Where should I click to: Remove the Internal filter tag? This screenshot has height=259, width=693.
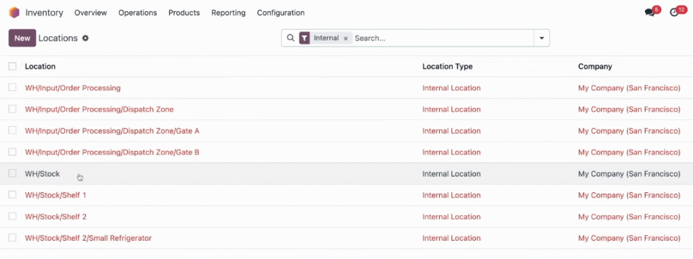(x=346, y=38)
